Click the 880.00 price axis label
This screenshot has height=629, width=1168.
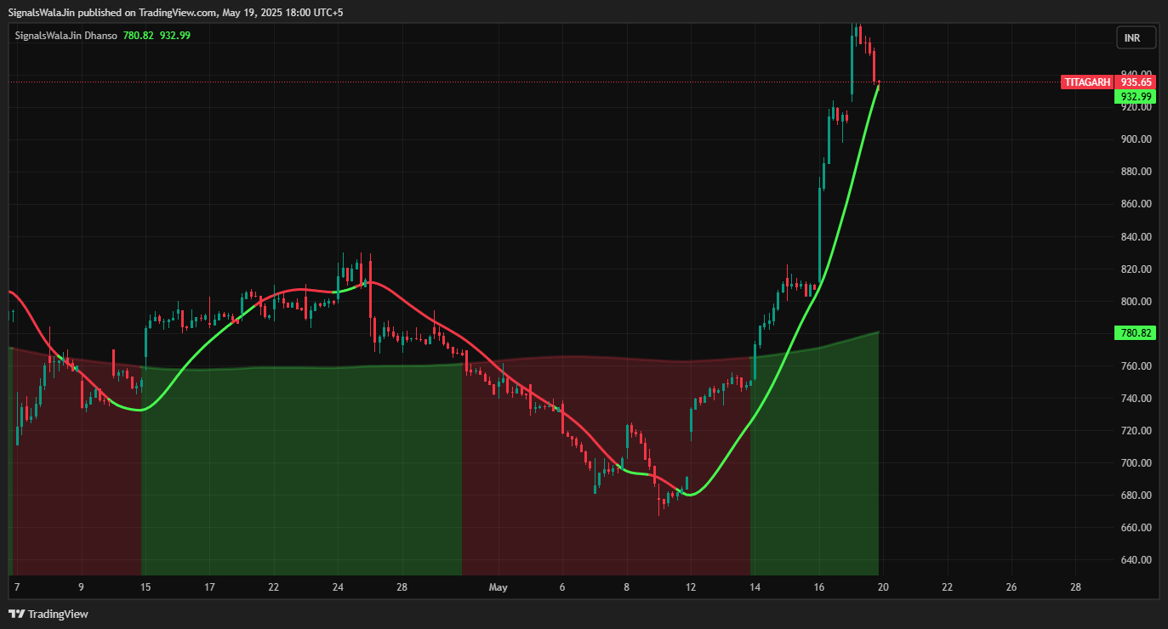(1136, 172)
